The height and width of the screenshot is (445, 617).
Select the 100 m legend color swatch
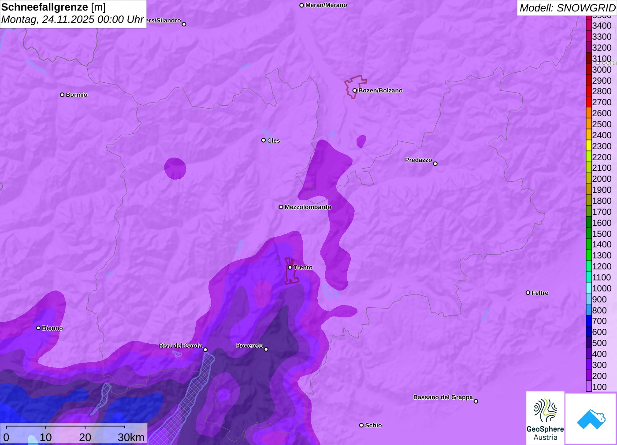pyautogui.click(x=589, y=386)
